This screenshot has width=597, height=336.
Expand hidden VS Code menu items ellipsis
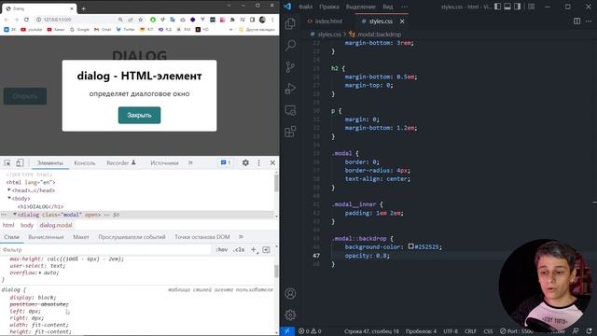404,7
